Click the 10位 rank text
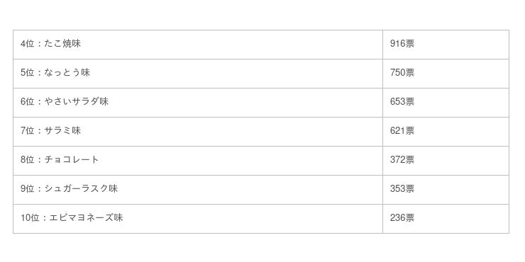 30,218
